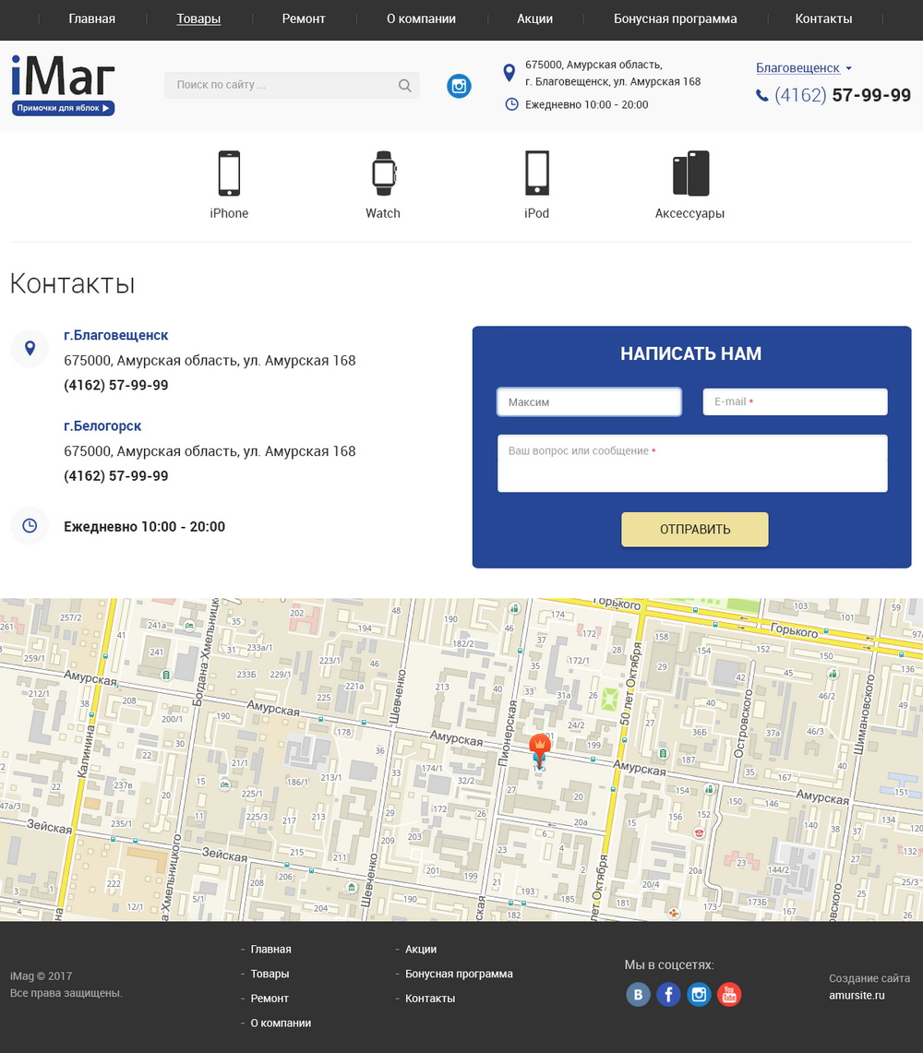Open the YouTube icon in the footer
923x1053 pixels.
pyautogui.click(x=729, y=994)
